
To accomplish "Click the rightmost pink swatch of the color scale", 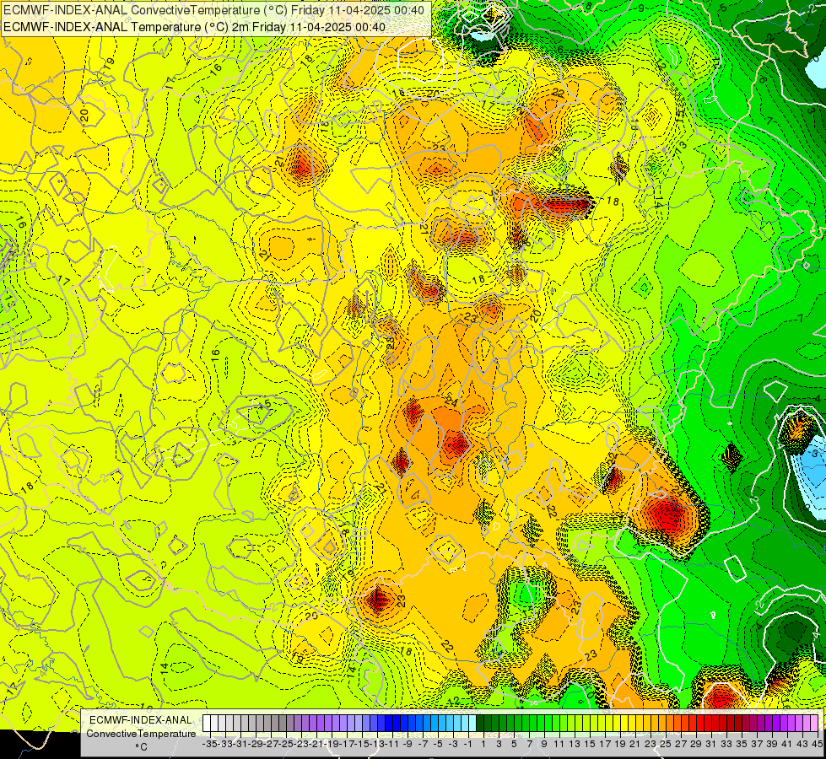I will (x=814, y=724).
